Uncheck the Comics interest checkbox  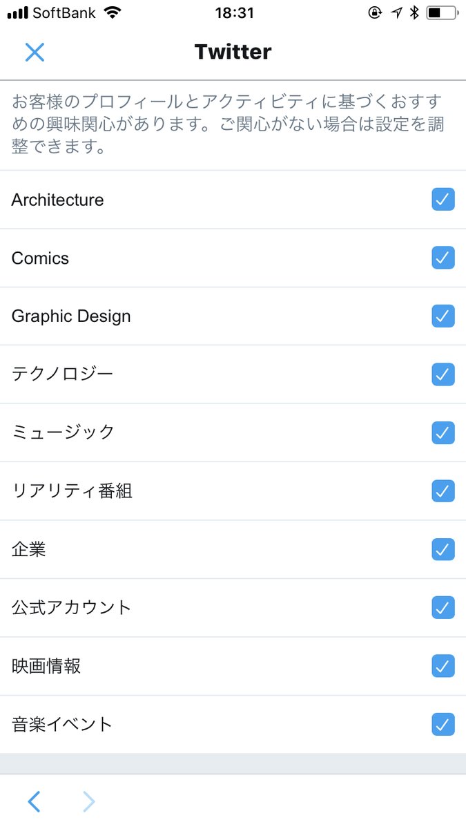coord(443,258)
